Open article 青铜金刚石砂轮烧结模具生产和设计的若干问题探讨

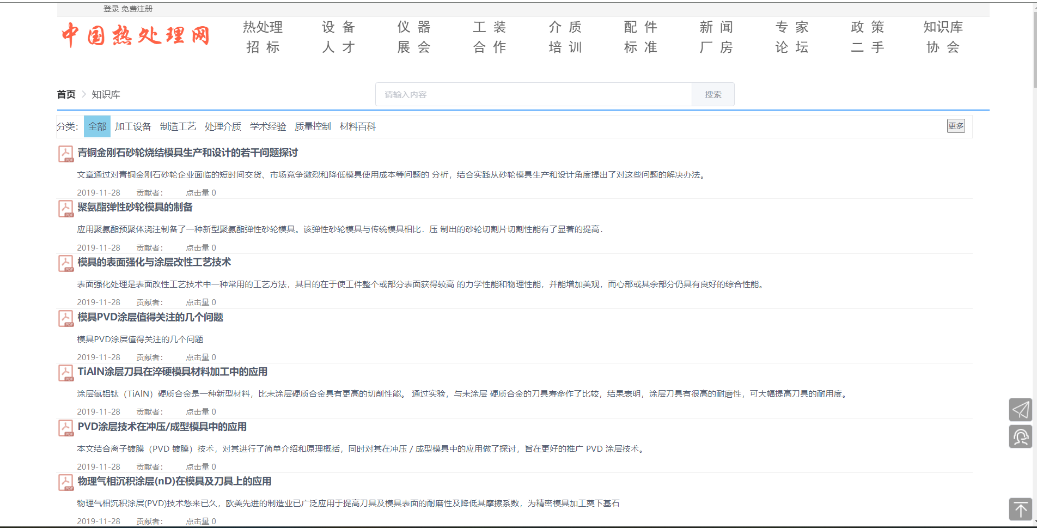tap(187, 153)
